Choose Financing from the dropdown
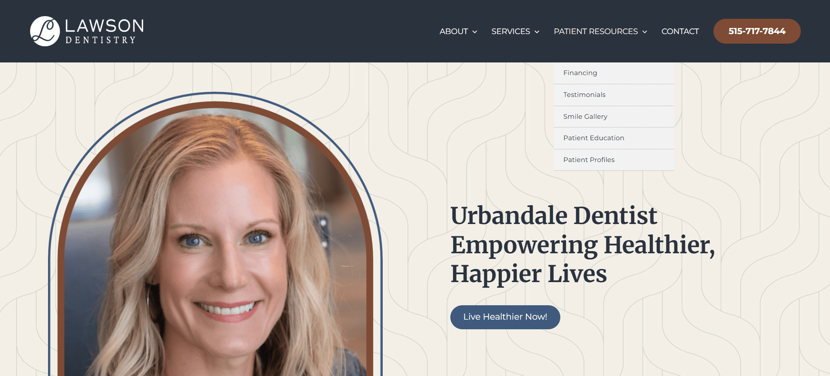Image resolution: width=830 pixels, height=376 pixels. coord(614,73)
